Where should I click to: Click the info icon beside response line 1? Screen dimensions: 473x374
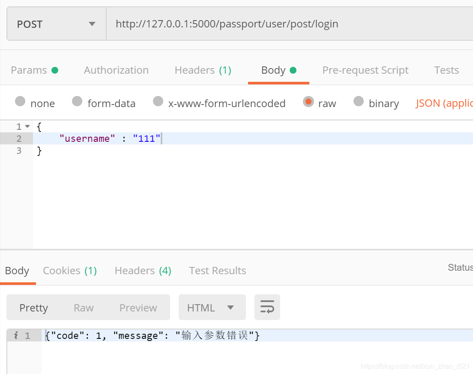point(16,335)
